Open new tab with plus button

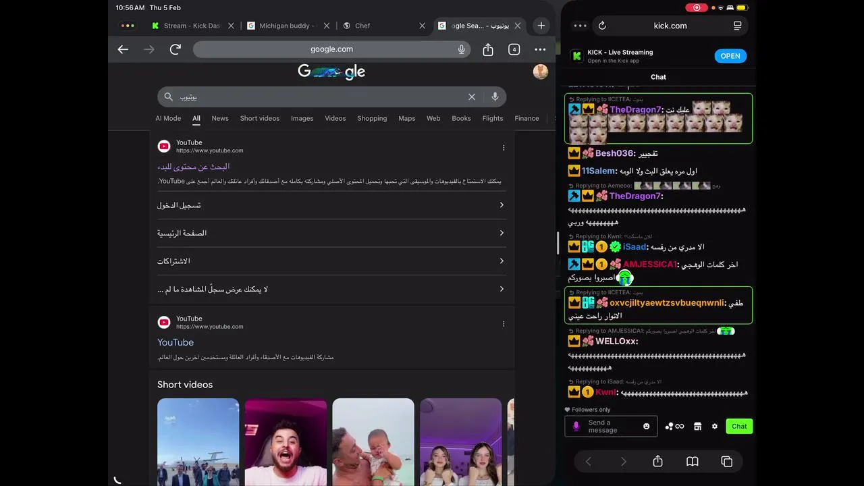tap(541, 26)
